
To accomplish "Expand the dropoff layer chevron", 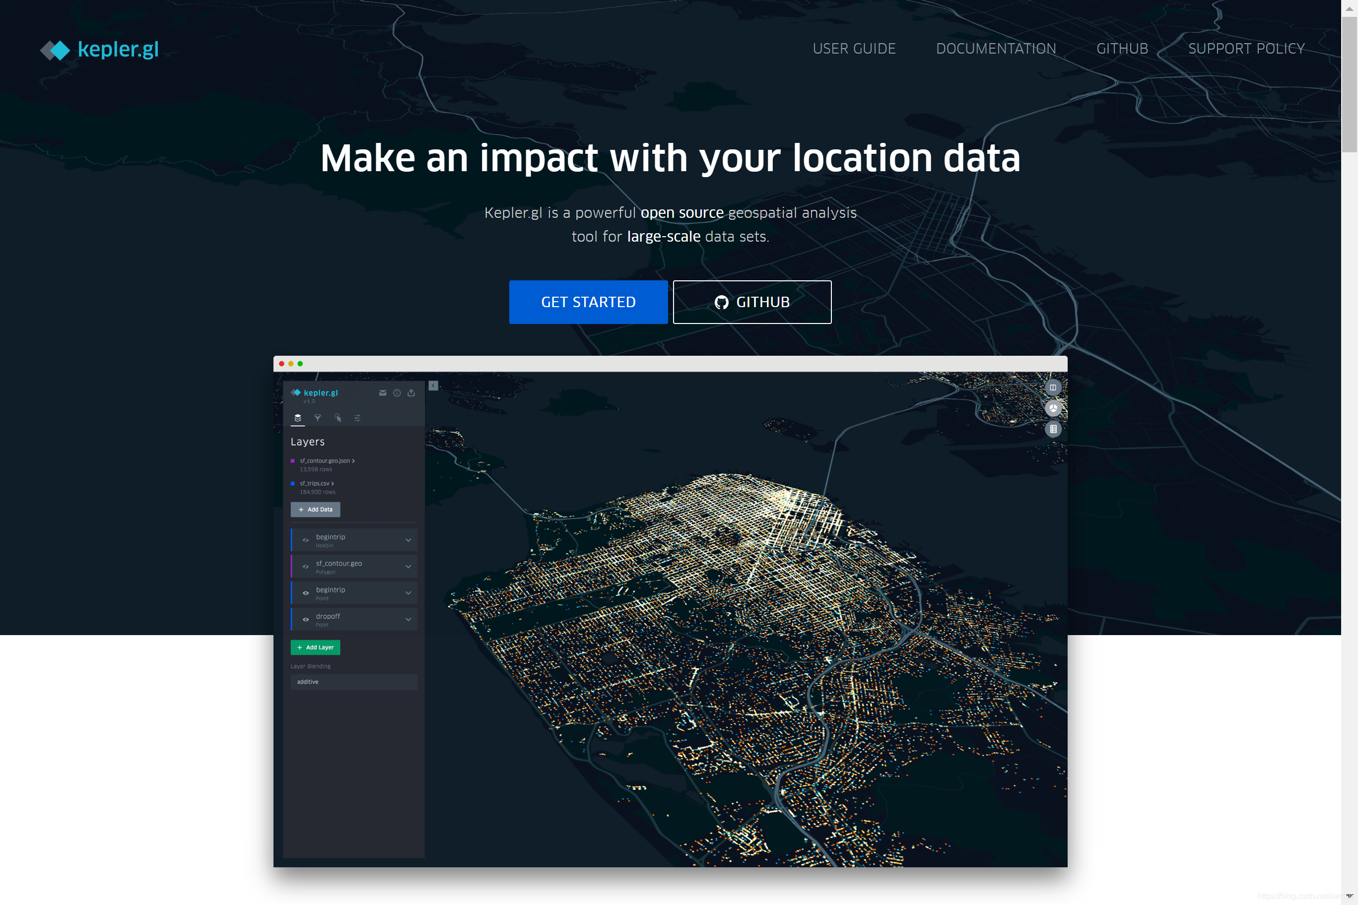I will (x=408, y=620).
